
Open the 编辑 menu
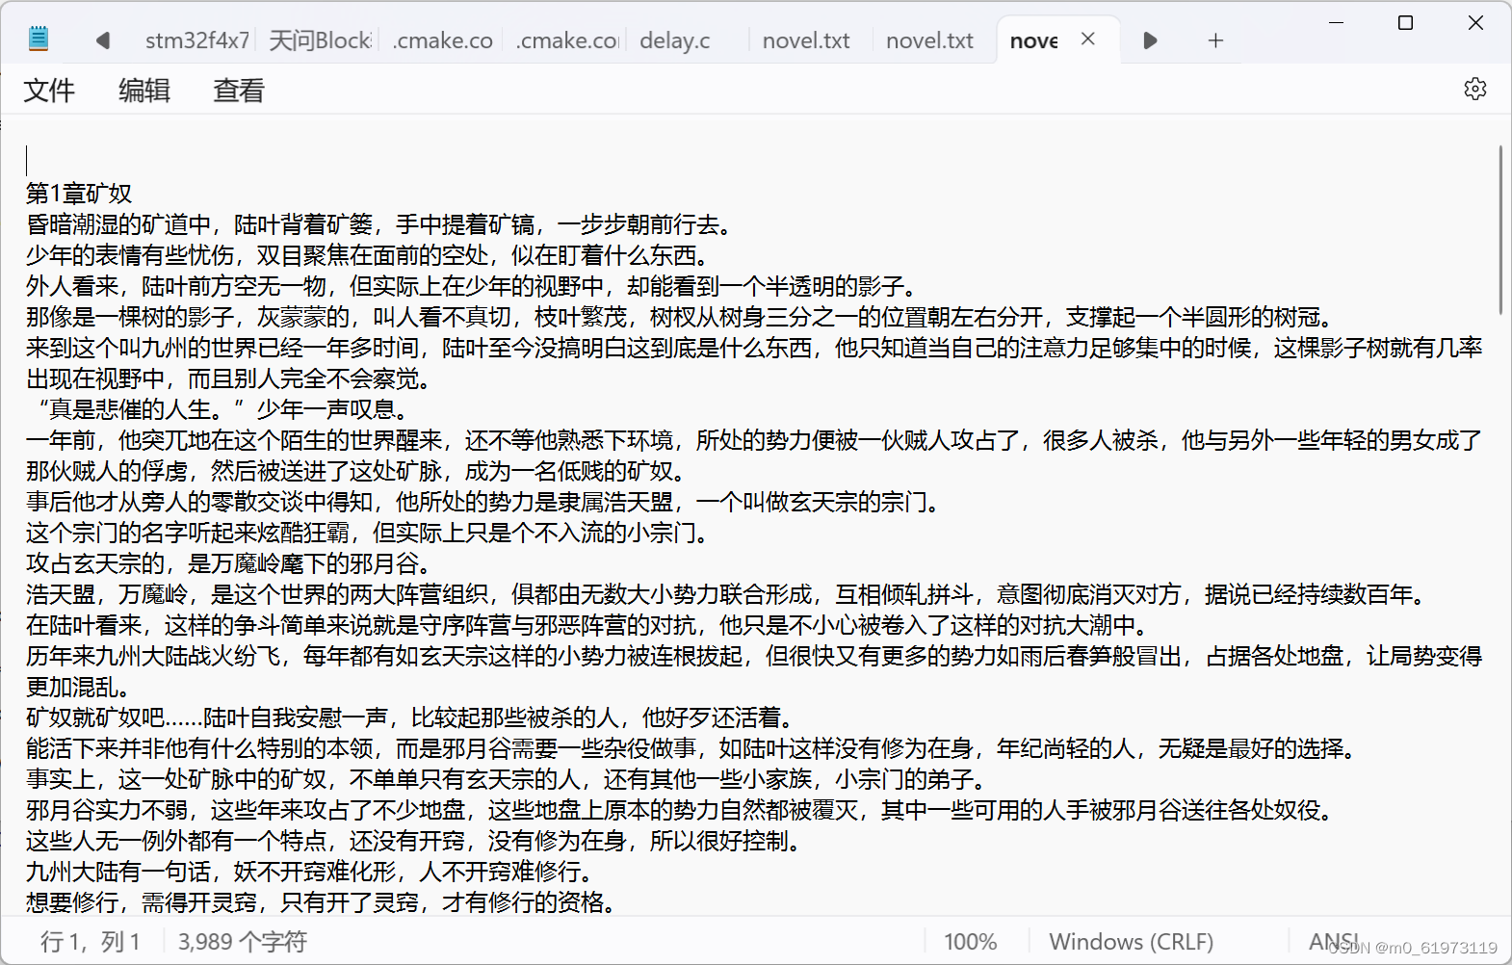[144, 91]
